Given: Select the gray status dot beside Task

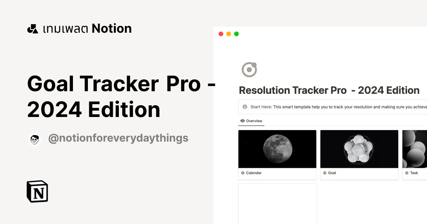Looking at the screenshot, I should [x=407, y=173].
